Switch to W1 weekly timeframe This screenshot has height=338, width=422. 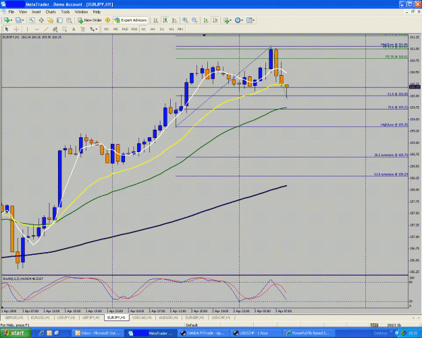tap(172, 29)
